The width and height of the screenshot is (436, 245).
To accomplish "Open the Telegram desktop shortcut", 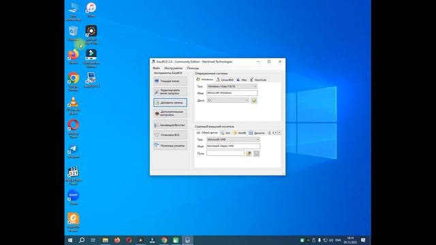I will 74,151.
